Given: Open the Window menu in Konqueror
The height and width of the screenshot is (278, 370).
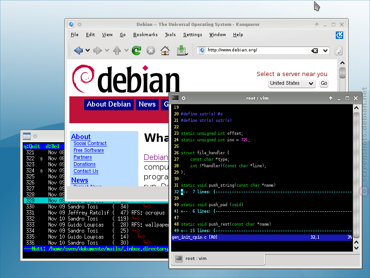Looking at the screenshot, I should click(x=217, y=35).
